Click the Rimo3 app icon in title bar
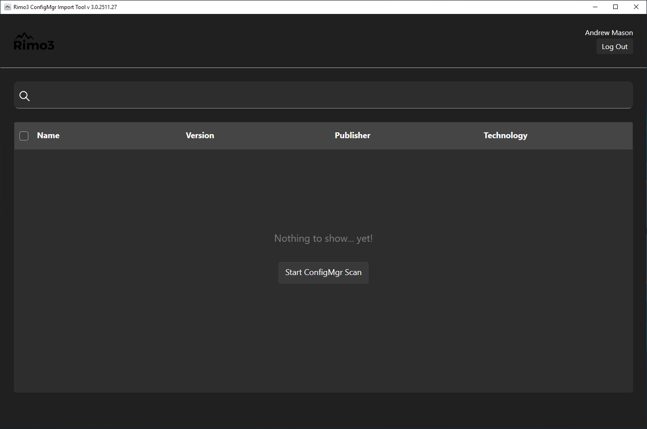This screenshot has height=429, width=647. pos(8,7)
